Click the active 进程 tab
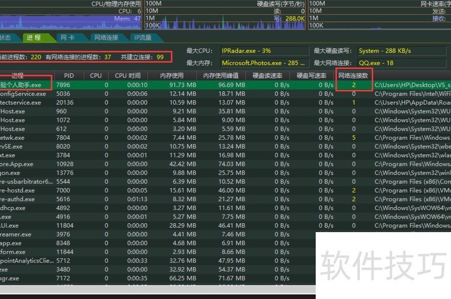 coord(34,38)
